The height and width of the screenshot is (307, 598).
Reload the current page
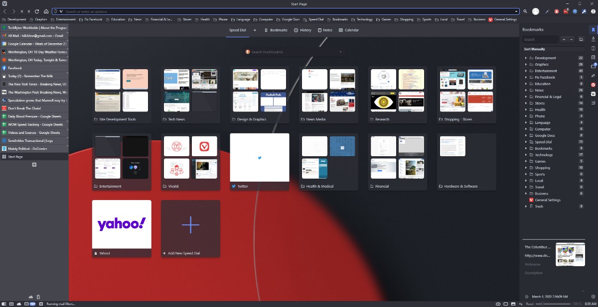click(37, 11)
